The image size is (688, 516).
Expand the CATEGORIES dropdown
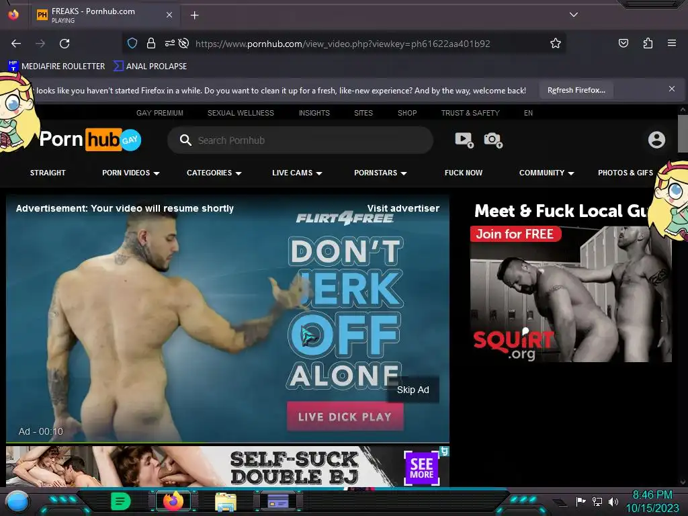pyautogui.click(x=214, y=173)
